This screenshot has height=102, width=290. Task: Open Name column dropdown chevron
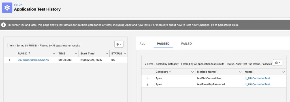tap(284, 72)
